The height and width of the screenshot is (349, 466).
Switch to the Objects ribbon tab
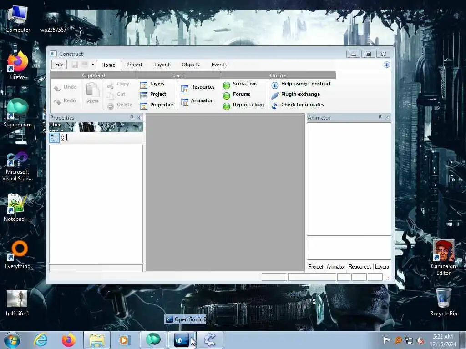191,65
